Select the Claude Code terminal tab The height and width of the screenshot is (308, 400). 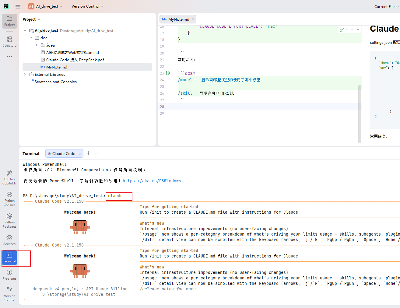pos(64,154)
